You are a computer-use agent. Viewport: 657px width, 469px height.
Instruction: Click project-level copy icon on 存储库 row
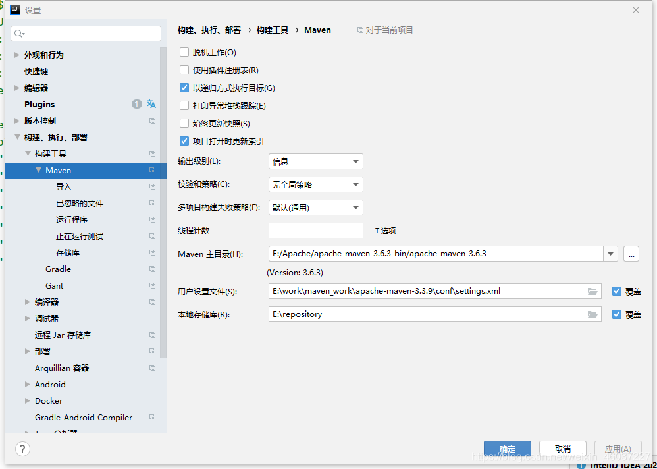(x=152, y=253)
